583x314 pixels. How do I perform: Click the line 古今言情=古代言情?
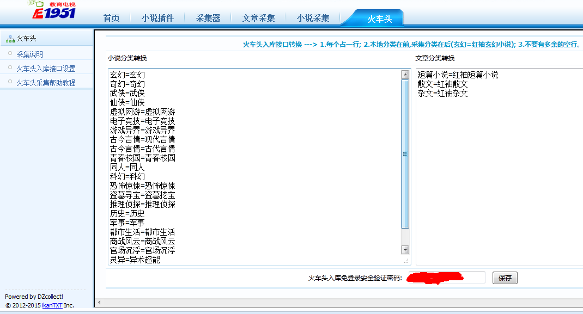(142, 149)
